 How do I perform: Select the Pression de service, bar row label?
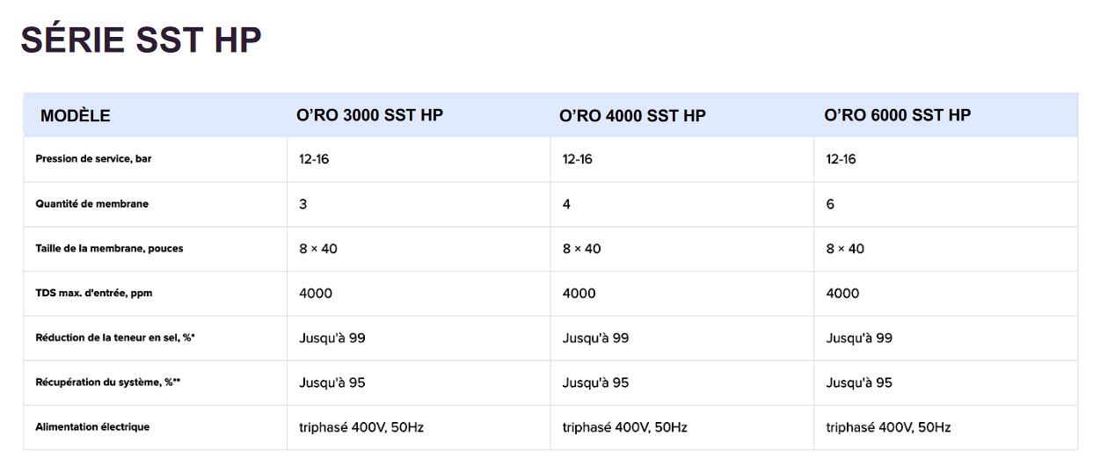[x=99, y=159]
